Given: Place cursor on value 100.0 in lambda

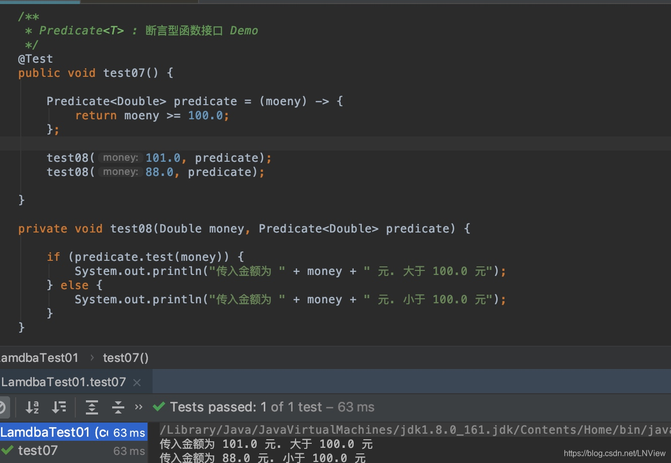Looking at the screenshot, I should coord(206,115).
